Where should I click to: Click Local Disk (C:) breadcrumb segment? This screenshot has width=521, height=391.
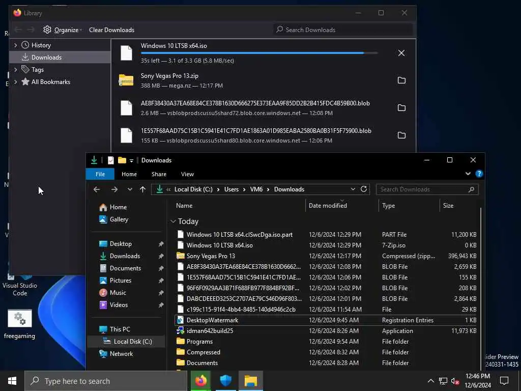pyautogui.click(x=193, y=189)
